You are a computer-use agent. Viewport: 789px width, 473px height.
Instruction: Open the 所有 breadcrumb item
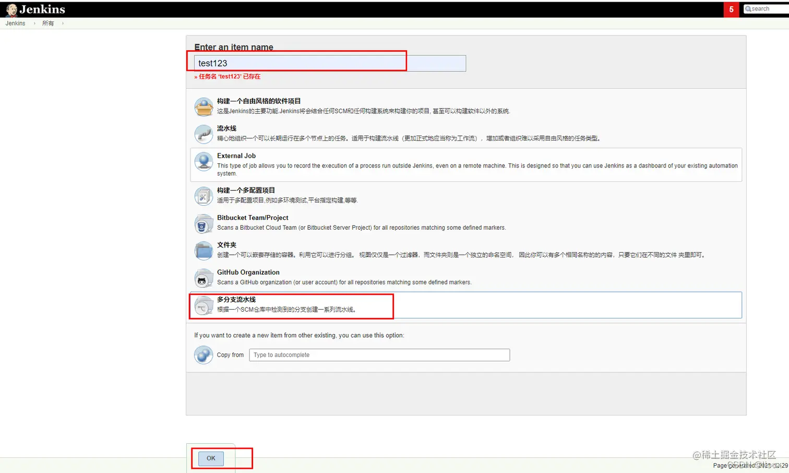48,23
